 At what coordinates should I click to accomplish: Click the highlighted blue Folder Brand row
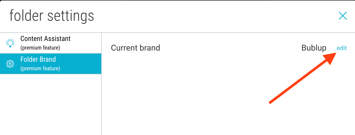point(51,64)
